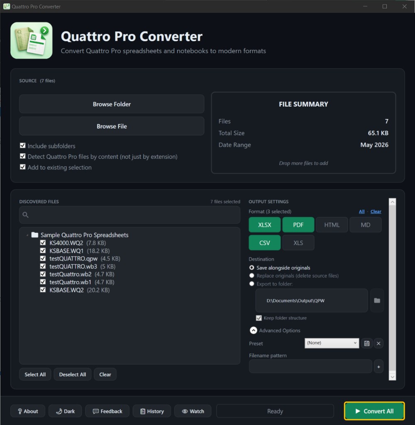This screenshot has height=425, width=415.
Task: Collapse the Sample Quattro Pro Spreadsheets tree node
Action: 27,235
